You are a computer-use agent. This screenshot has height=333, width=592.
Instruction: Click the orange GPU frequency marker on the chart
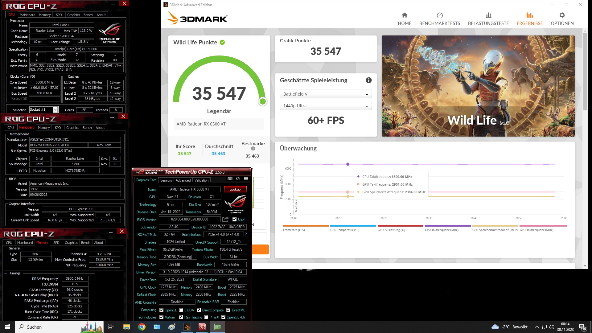pos(348,192)
